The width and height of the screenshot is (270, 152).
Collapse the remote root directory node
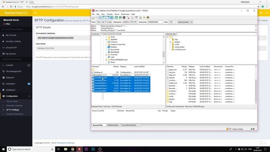coord(167,37)
